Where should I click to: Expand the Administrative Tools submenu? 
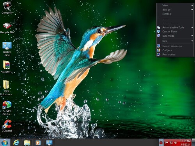[175, 27]
